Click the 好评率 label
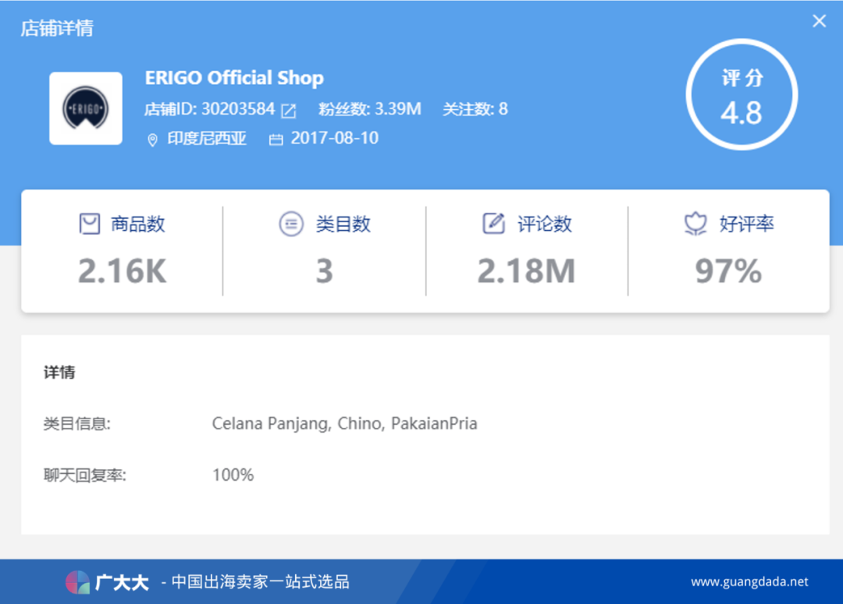843x604 pixels. tap(747, 224)
